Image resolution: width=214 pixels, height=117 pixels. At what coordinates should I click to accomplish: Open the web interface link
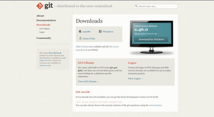tap(155, 105)
